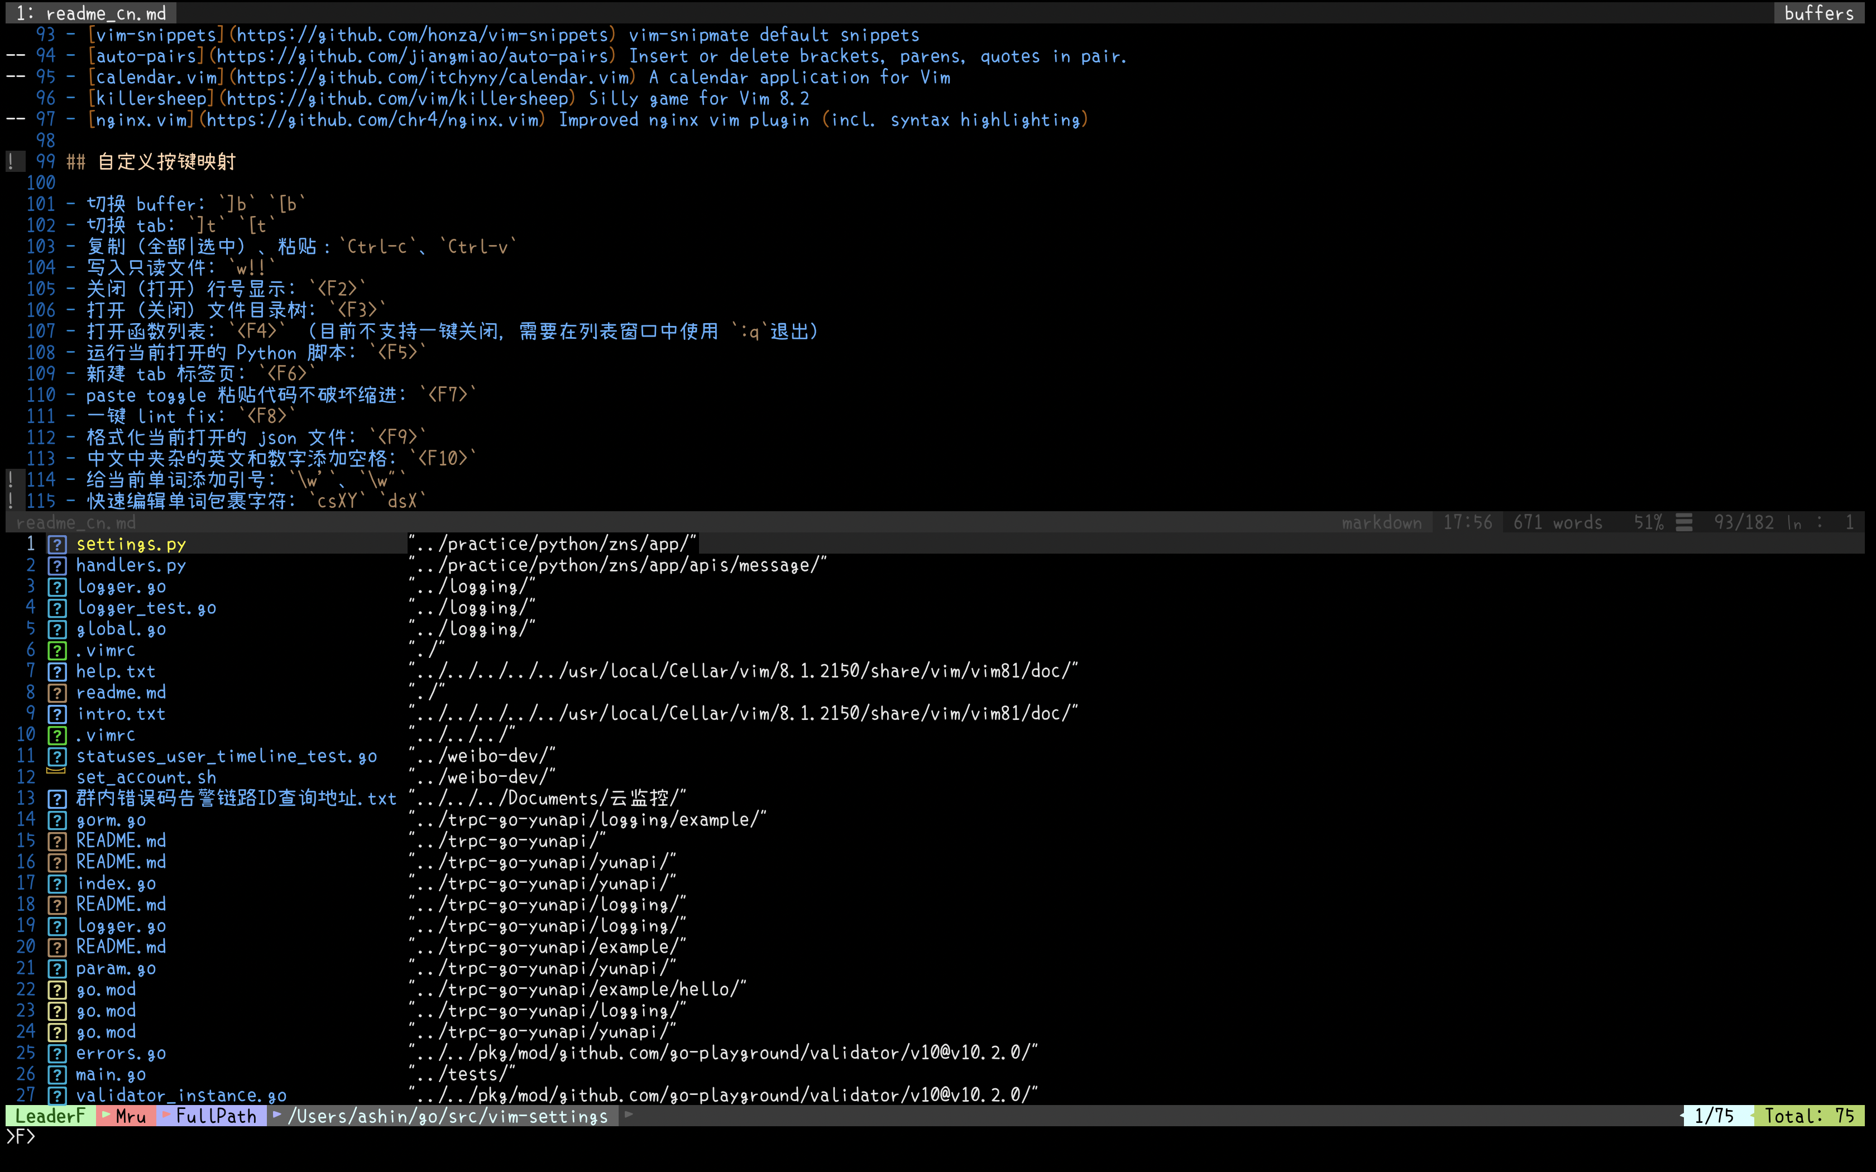Image resolution: width=1876 pixels, height=1172 pixels.
Task: Toggle the FullPath mode segment
Action: coord(216,1116)
